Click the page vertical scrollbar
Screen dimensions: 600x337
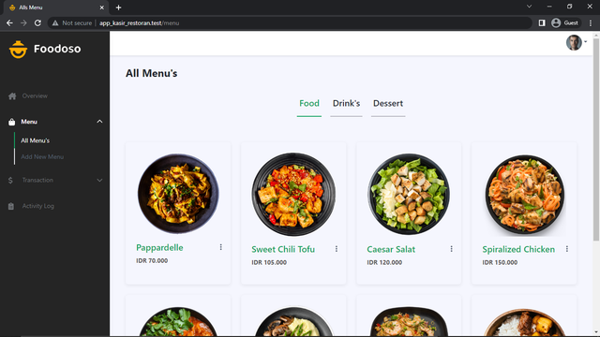[x=596, y=139]
